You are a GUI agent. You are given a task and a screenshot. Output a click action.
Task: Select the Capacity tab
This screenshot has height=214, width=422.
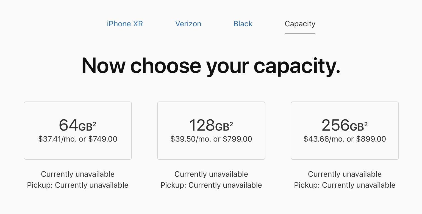pos(300,24)
